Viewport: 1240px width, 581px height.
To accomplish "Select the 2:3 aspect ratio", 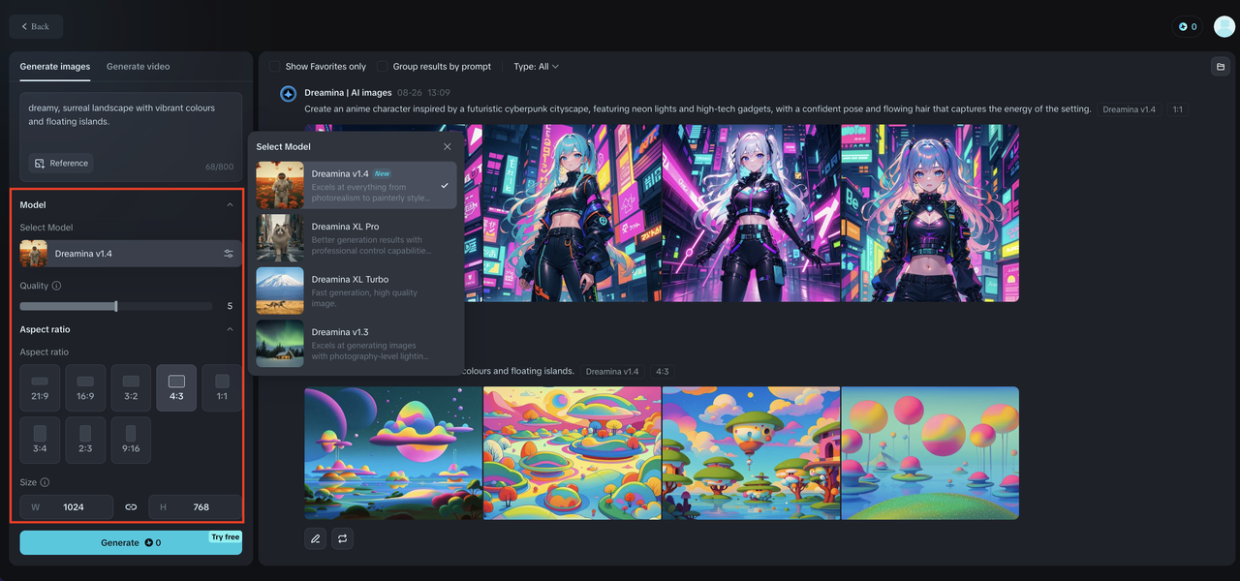I will click(85, 440).
